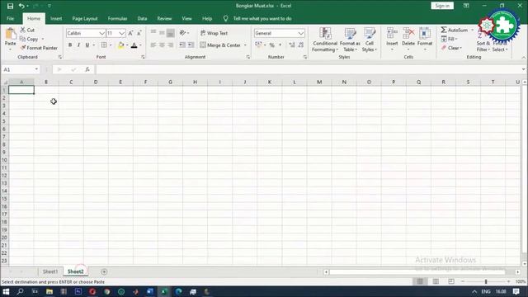Apply the red font color
Image resolution: width=528 pixels, height=297 pixels.
click(134, 45)
